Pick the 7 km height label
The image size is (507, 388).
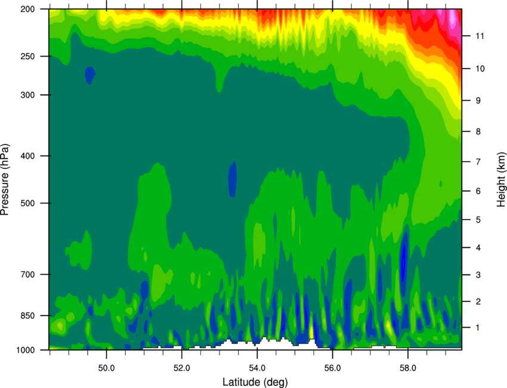point(478,162)
